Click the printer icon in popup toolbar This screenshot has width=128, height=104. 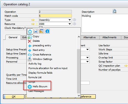pyautogui.click(x=36, y=31)
